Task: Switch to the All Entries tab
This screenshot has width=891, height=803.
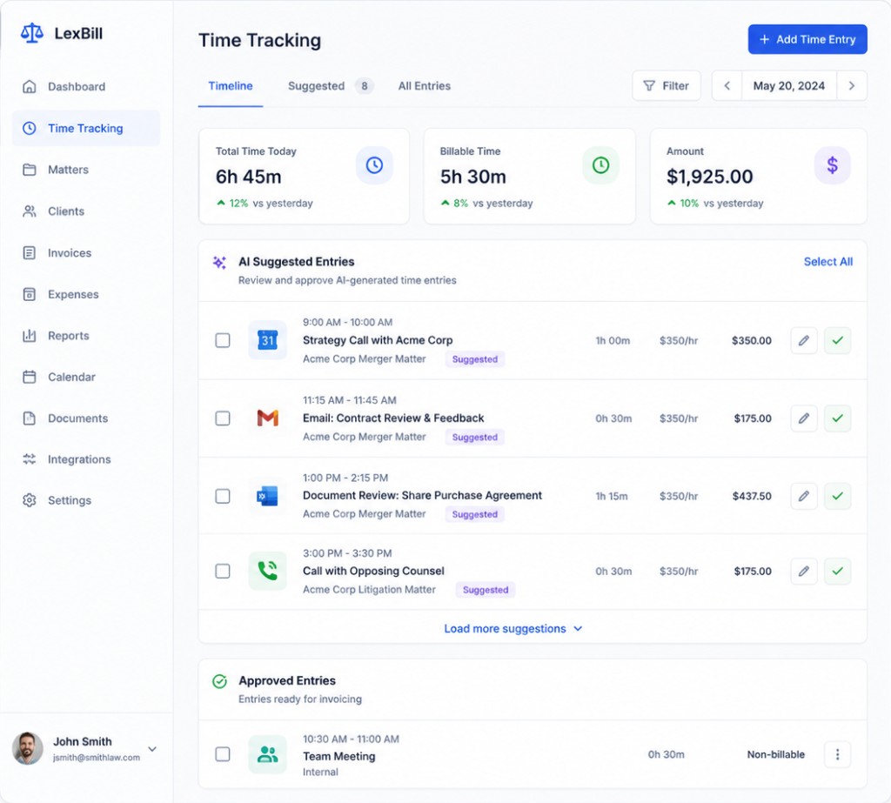Action: [424, 86]
